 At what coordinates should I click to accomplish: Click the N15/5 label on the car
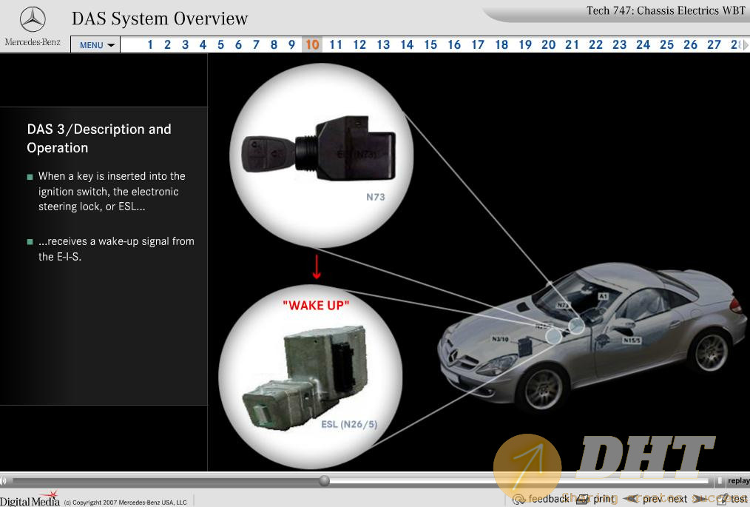click(x=632, y=340)
